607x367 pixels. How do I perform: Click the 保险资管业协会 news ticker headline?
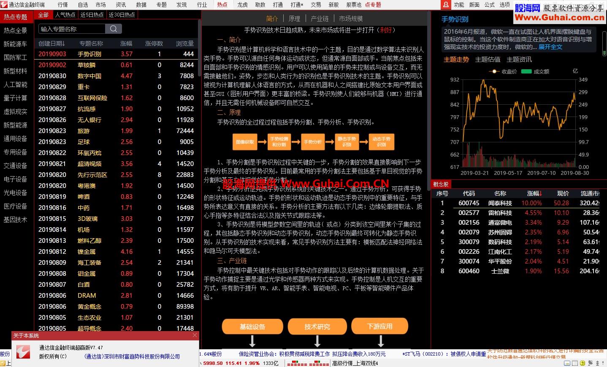(312, 354)
